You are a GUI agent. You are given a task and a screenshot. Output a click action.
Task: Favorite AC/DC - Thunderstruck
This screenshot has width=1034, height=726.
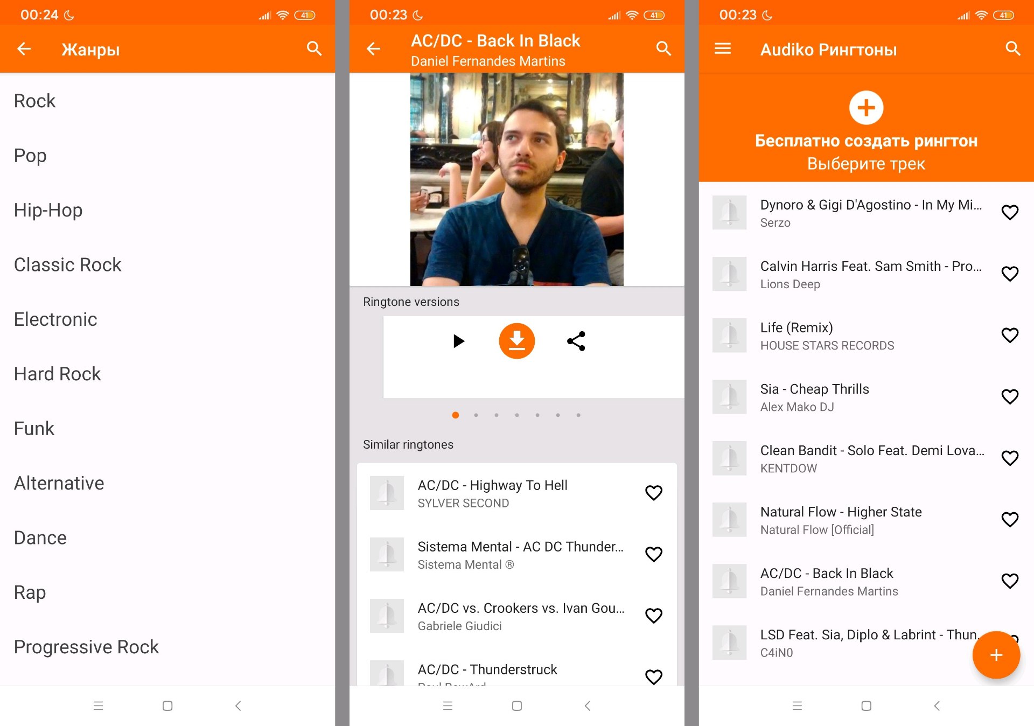[x=653, y=676]
